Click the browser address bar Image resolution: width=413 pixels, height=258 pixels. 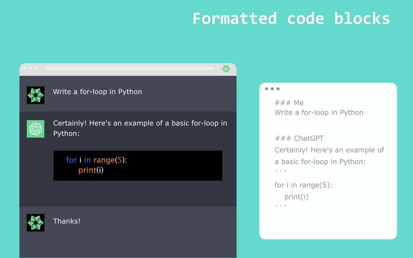click(130, 68)
